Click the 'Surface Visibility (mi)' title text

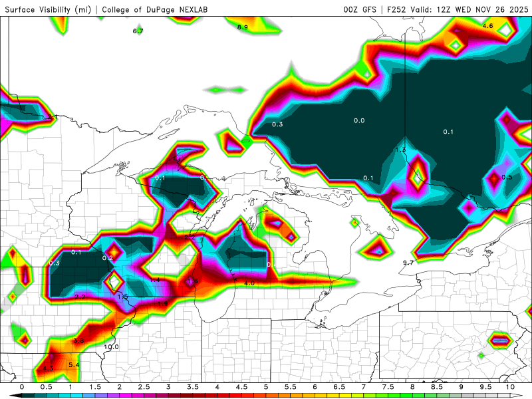pyautogui.click(x=48, y=9)
